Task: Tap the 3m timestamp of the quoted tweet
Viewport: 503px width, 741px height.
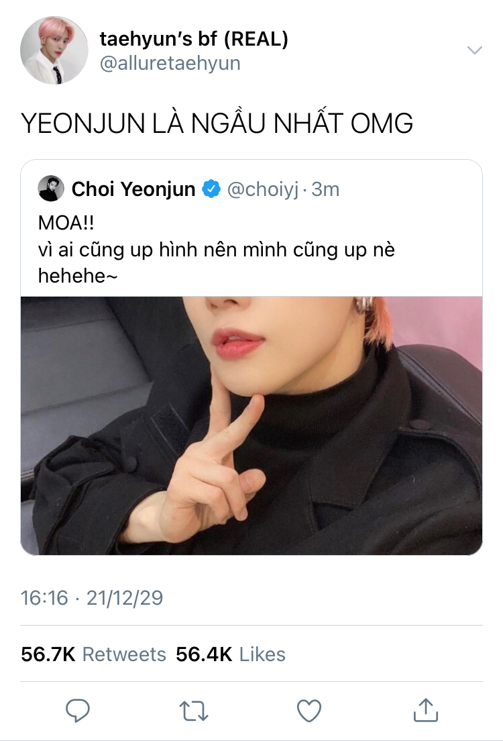Action: click(325, 189)
